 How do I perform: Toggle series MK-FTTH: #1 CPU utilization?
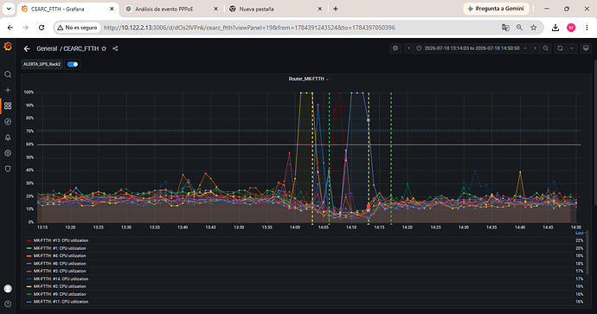pyautogui.click(x=60, y=248)
